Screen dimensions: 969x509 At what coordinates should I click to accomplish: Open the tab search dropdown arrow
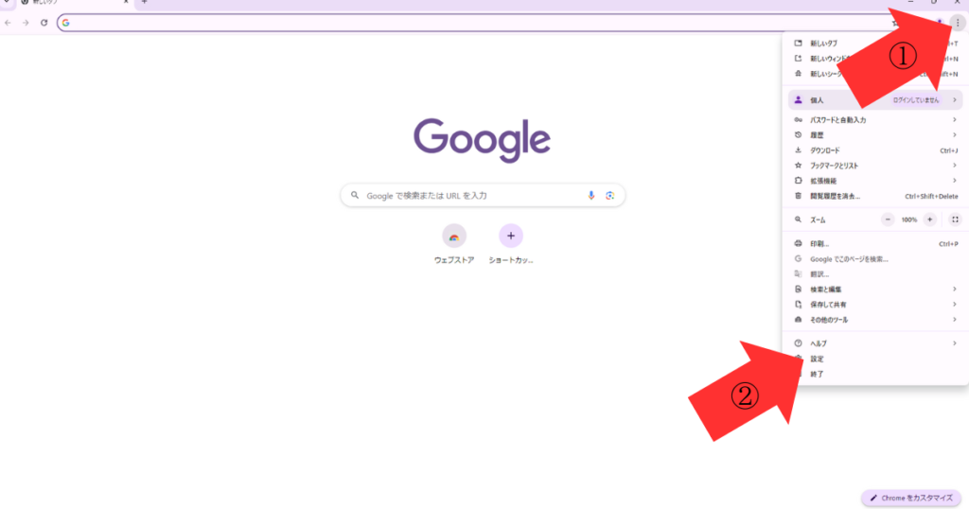[7, 2]
